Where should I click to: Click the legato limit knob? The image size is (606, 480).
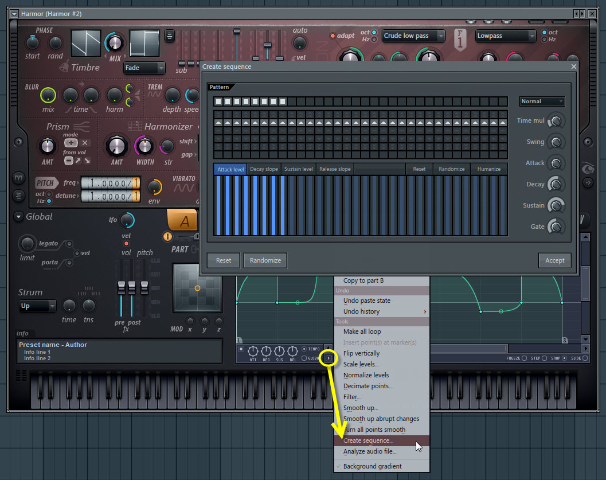27,244
